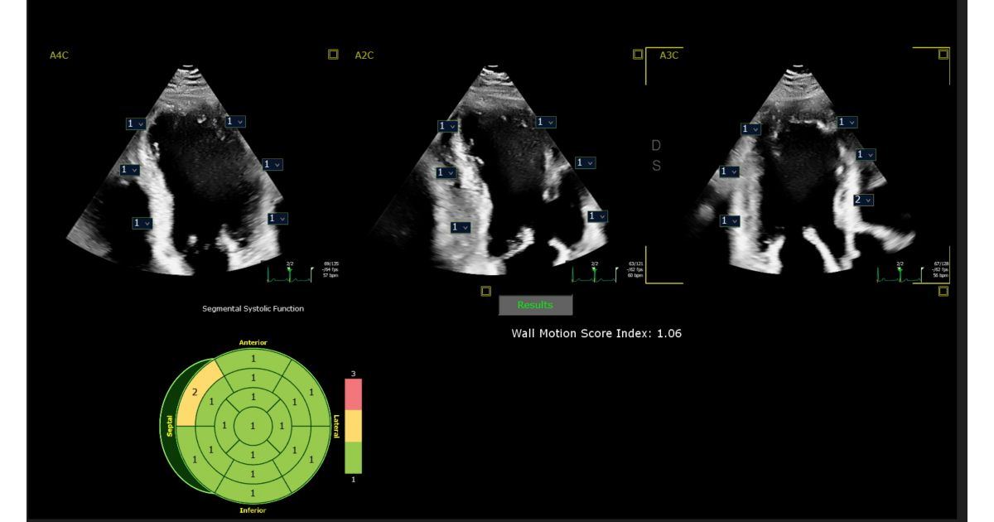Image resolution: width=994 pixels, height=522 pixels.
Task: Click the square icon beside the A4C view
Action: 333,55
